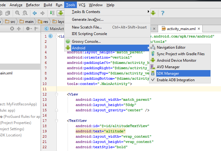Click the Scroll from Source target icon
Screen dimensions: 221x151
(x=12, y=29)
